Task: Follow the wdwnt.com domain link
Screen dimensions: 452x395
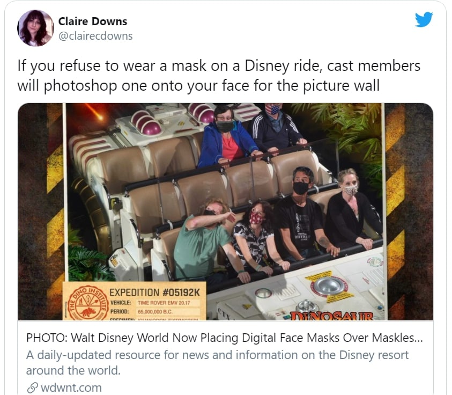Action: [71, 388]
